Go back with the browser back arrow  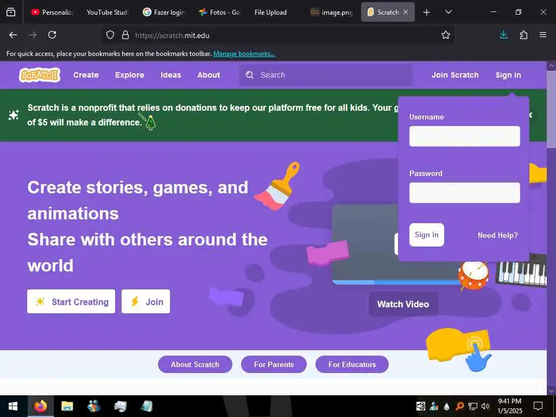click(13, 35)
